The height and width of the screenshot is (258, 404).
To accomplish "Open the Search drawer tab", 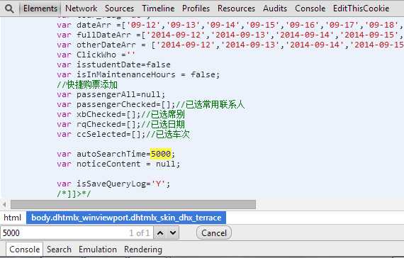I will (x=59, y=249).
